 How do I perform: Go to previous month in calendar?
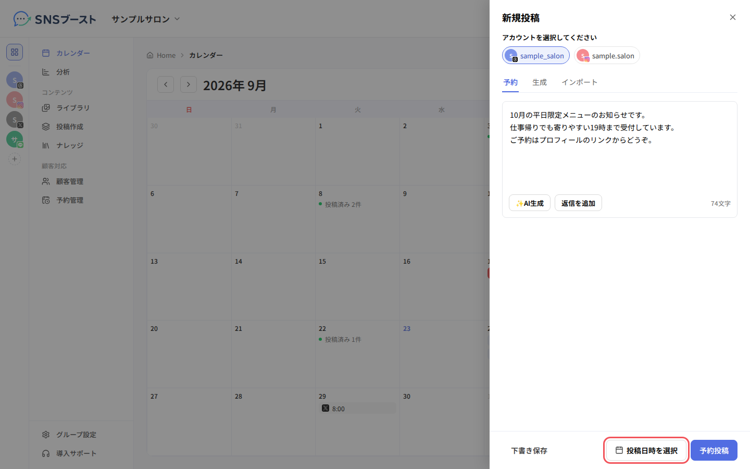click(x=166, y=84)
